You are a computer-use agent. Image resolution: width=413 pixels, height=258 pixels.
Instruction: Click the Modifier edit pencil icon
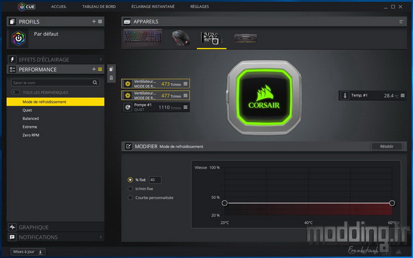click(128, 146)
